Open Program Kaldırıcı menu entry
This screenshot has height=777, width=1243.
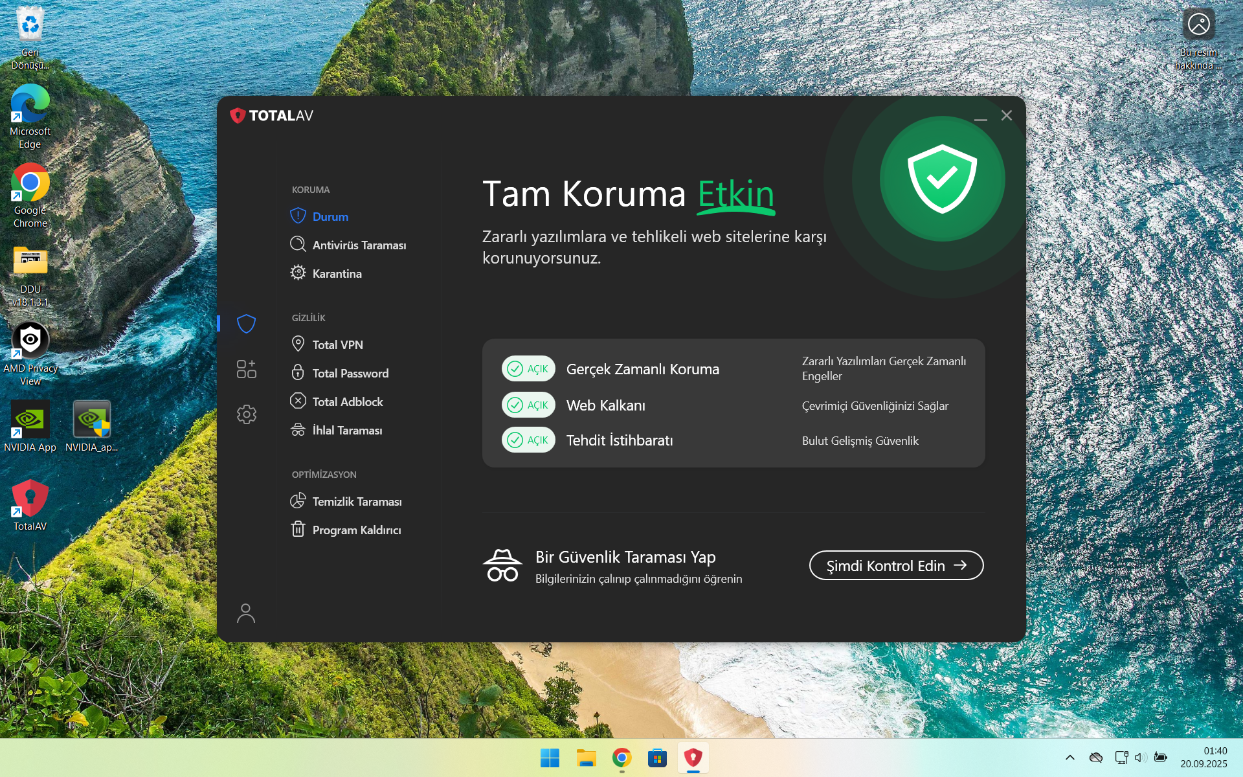[357, 530]
